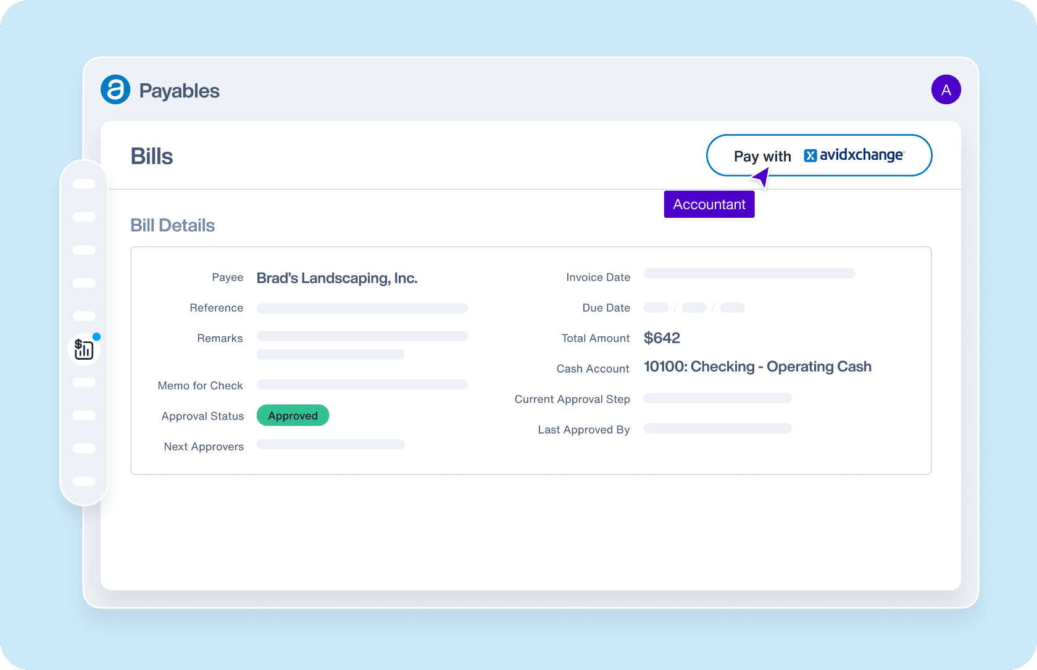Click the Bills page heading
Viewport: 1037px width, 670px height.
point(152,157)
